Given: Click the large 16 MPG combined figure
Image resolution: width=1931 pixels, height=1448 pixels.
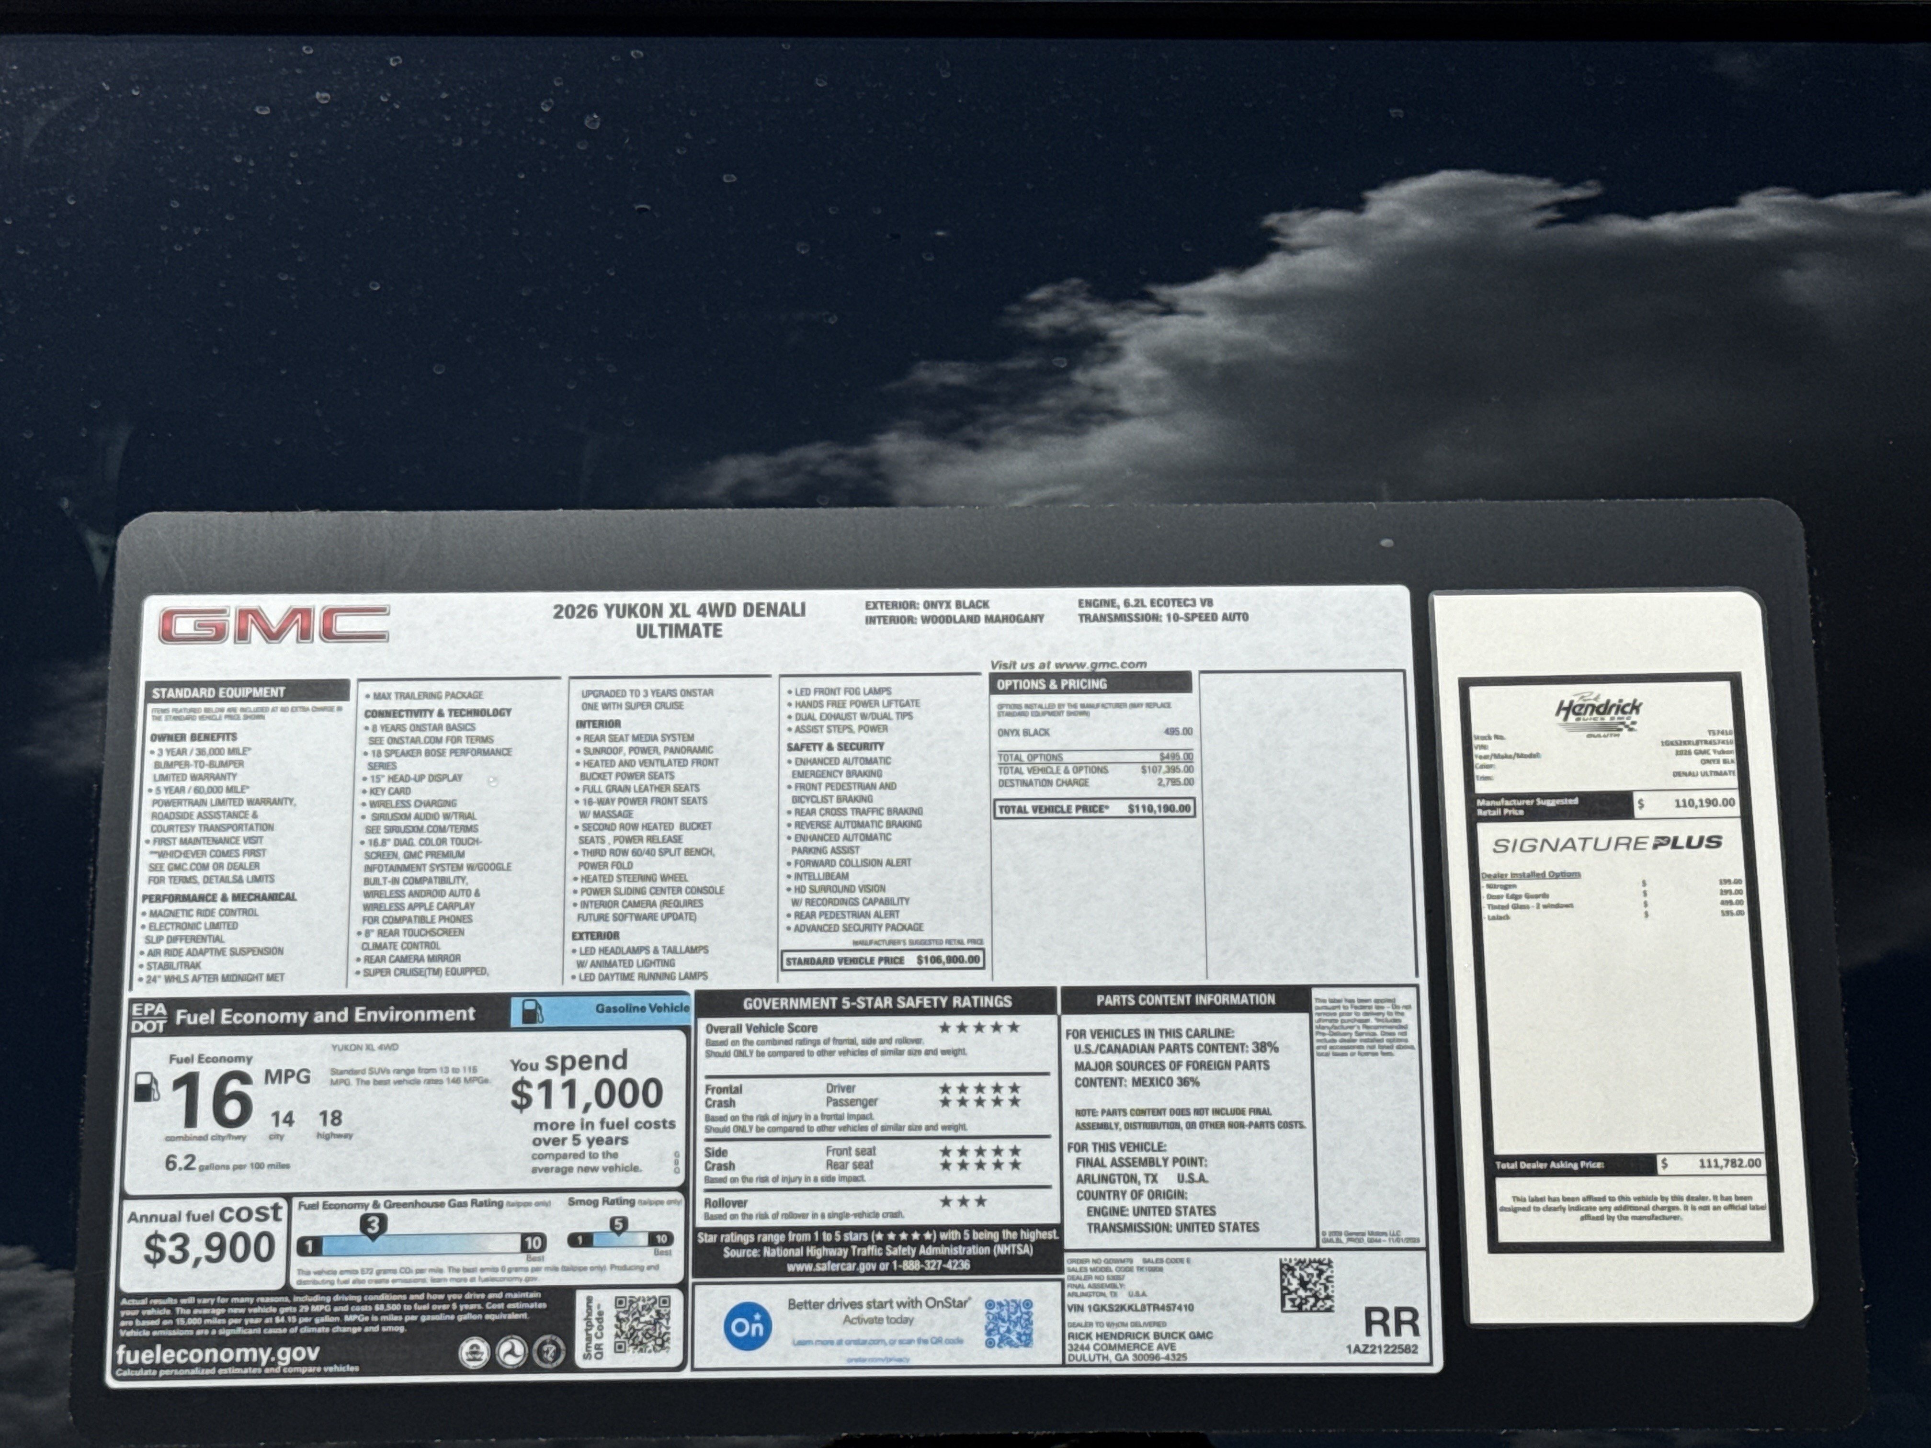Looking at the screenshot, I should 212,1099.
